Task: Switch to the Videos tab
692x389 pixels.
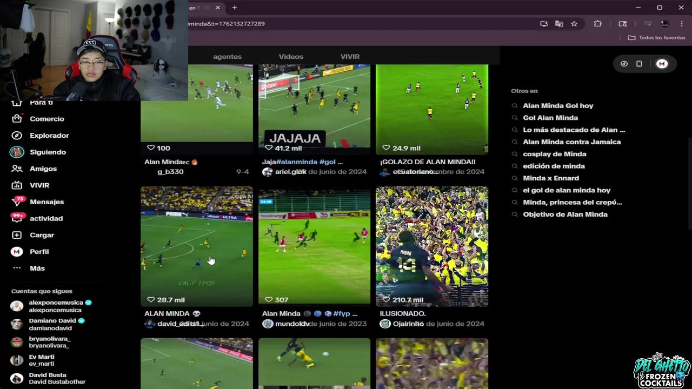Action: (291, 57)
